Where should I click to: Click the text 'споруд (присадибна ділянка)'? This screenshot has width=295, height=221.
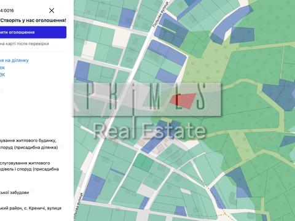pyautogui.click(x=29, y=147)
